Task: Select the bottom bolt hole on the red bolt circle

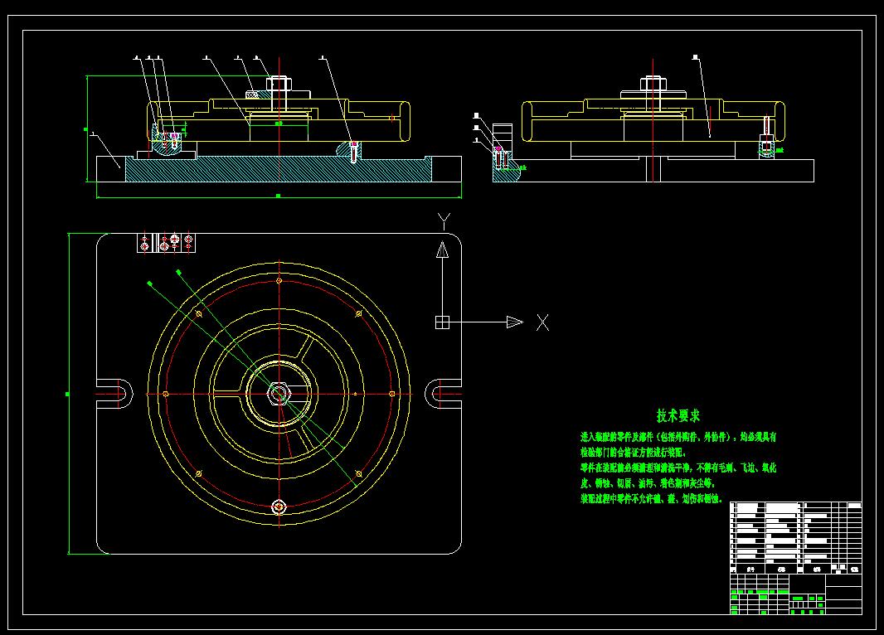Action: (279, 507)
